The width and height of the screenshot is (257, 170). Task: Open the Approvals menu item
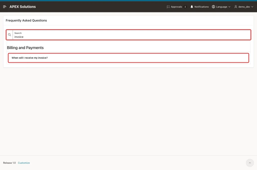click(176, 7)
